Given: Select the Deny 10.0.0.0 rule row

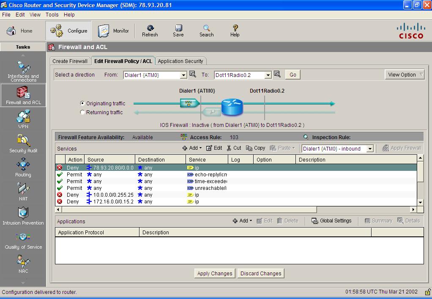Looking at the screenshot, I should pyautogui.click(x=236, y=195).
